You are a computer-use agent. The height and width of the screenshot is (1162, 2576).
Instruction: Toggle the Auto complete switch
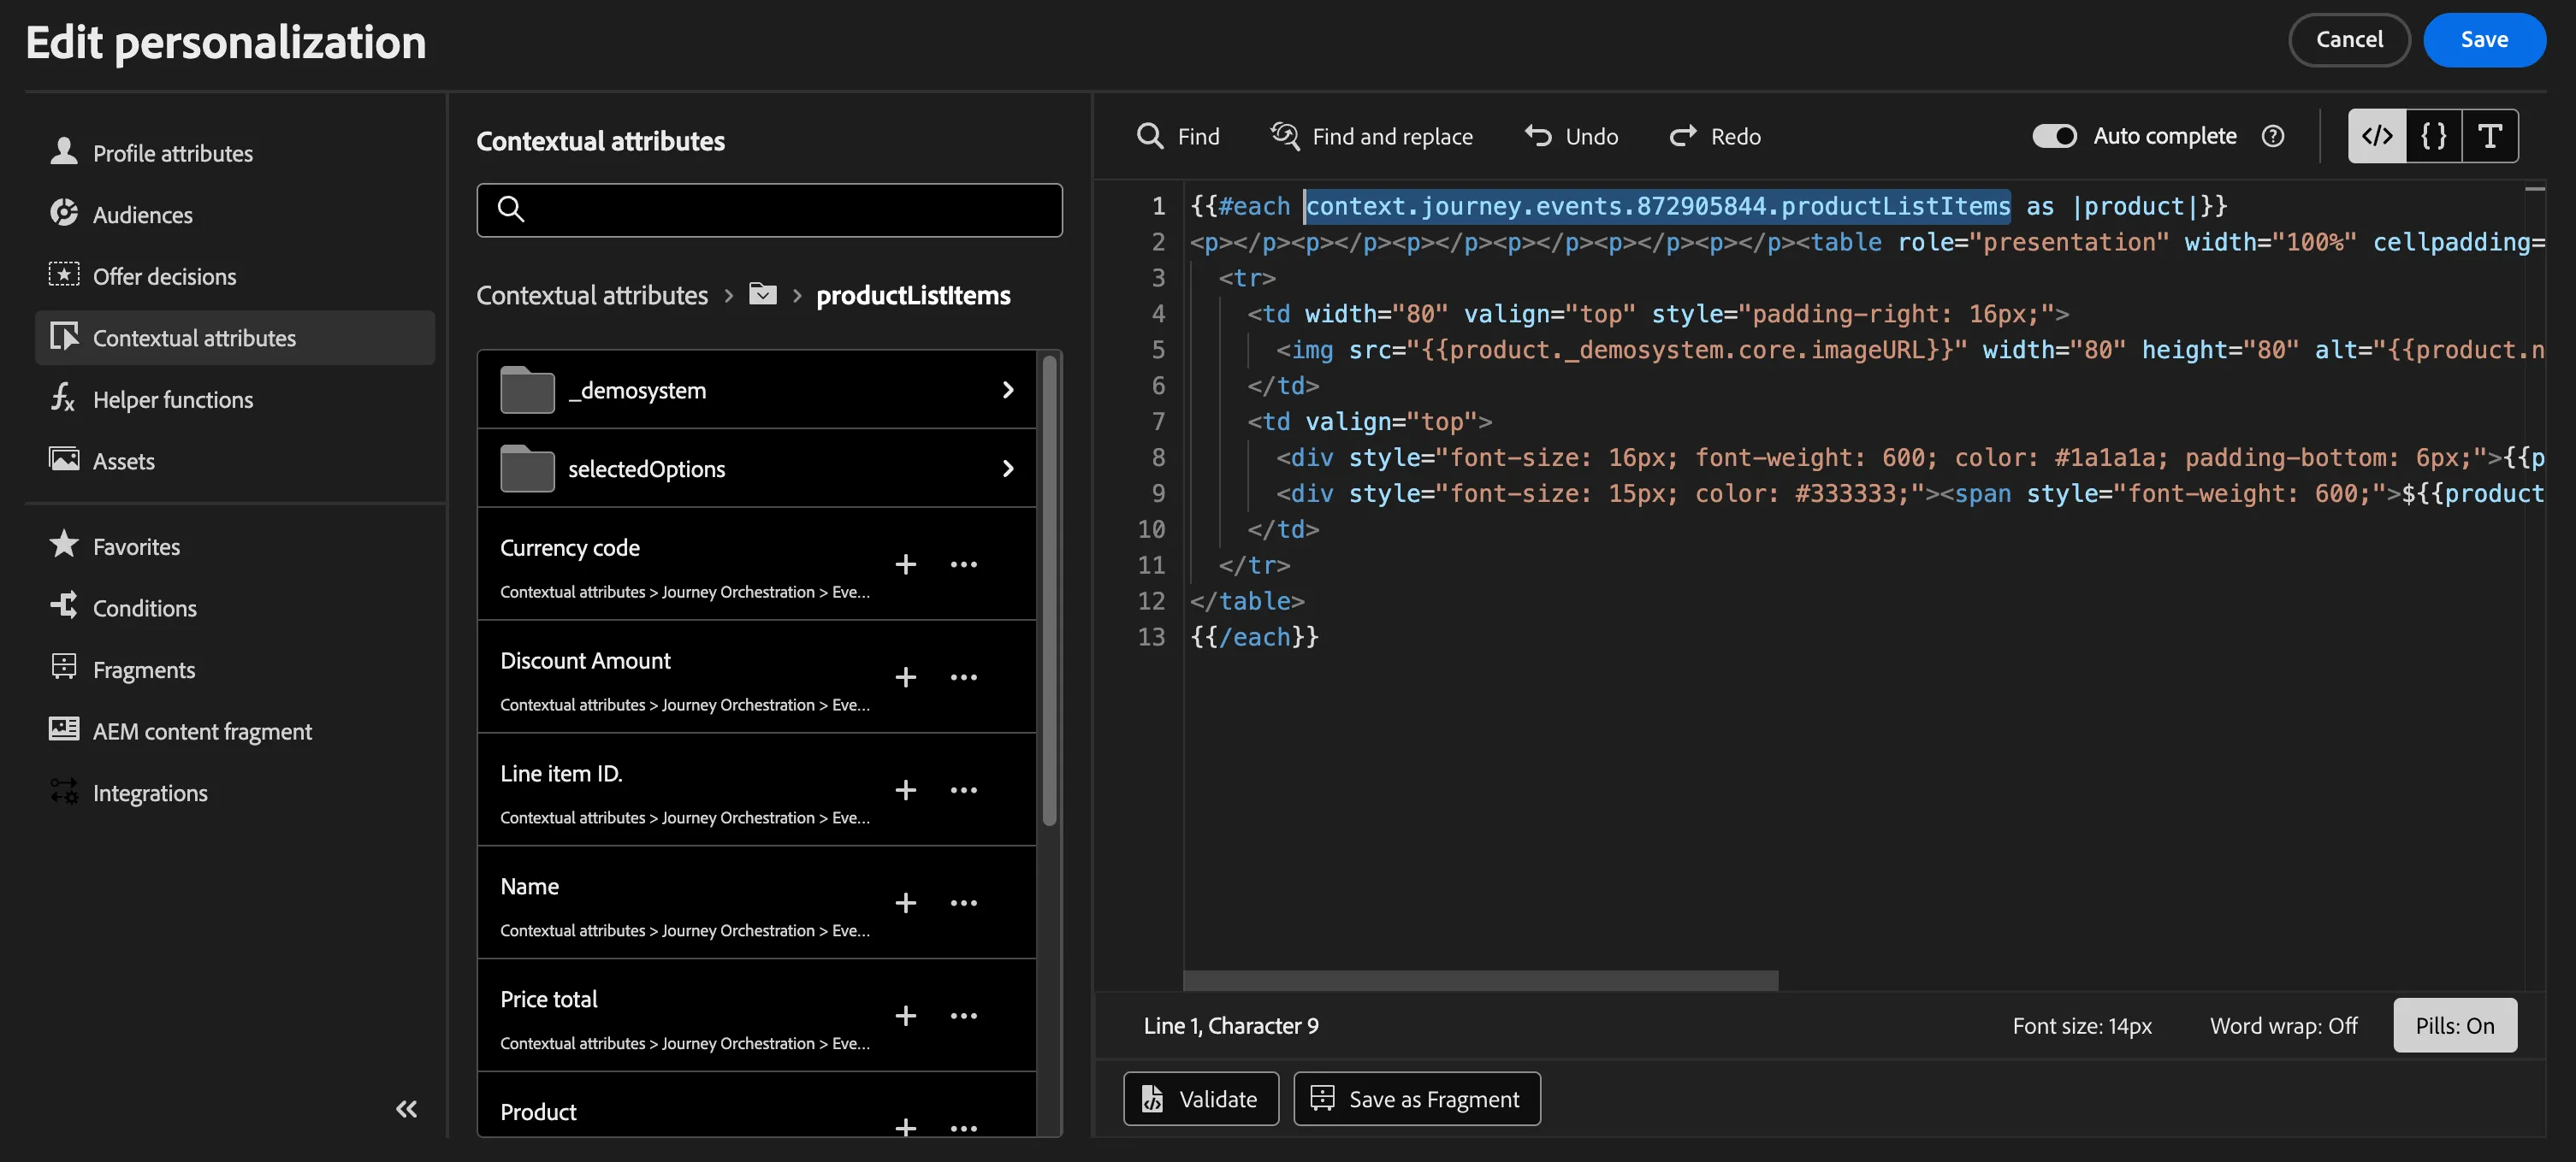coord(2054,135)
